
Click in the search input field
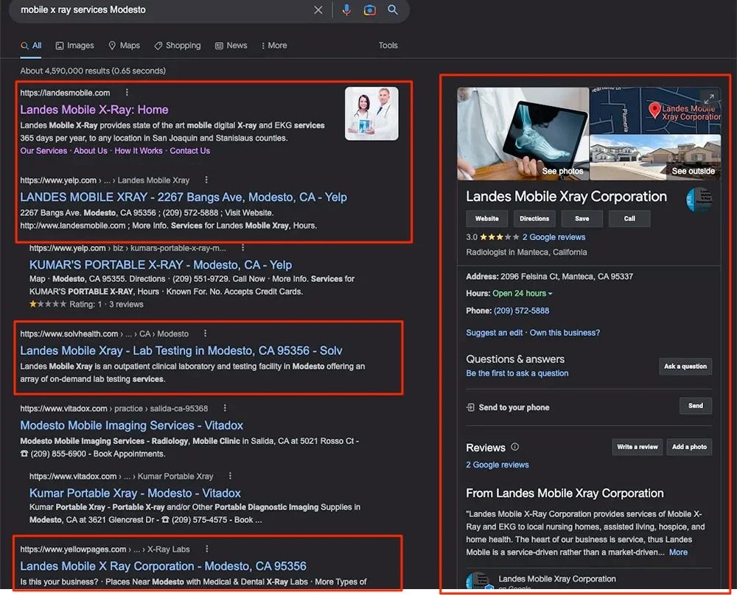tap(162, 10)
